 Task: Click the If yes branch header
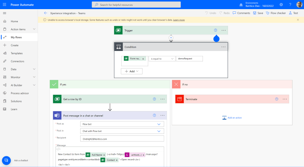pos(110,84)
